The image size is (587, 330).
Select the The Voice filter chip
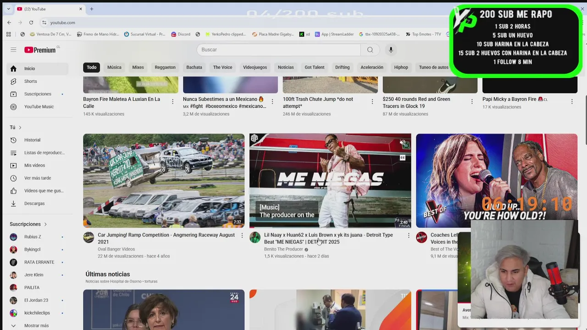222,67
